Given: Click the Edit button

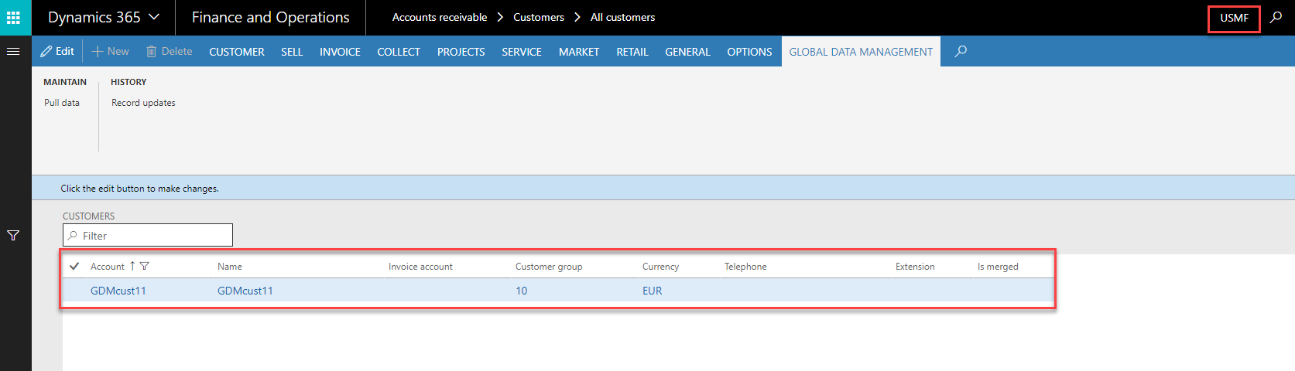Looking at the screenshot, I should pyautogui.click(x=57, y=51).
